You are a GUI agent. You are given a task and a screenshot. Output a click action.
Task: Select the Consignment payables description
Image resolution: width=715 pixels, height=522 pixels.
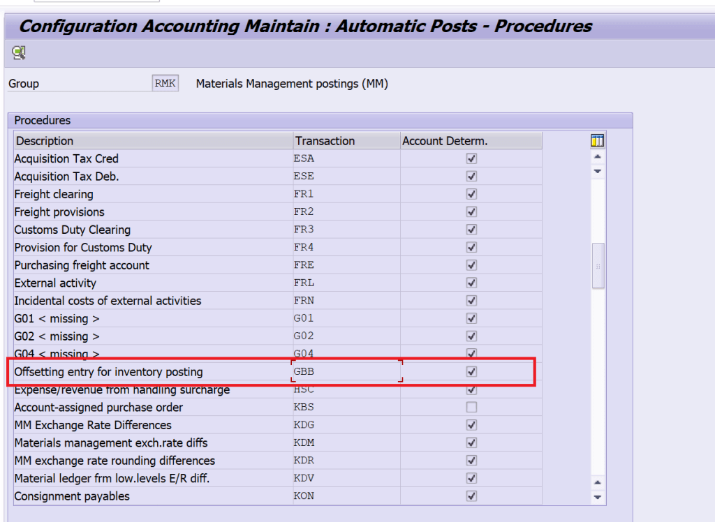tap(72, 496)
